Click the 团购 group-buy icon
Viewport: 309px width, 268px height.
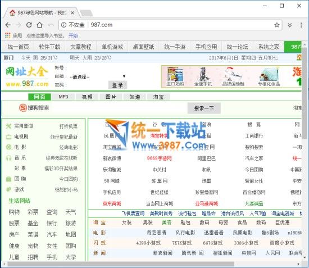coord(8,179)
